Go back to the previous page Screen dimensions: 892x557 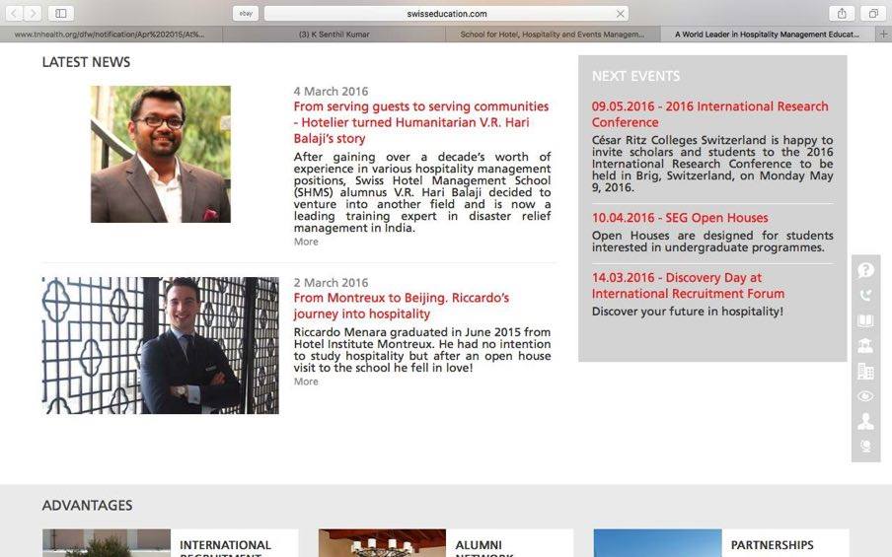(14, 14)
